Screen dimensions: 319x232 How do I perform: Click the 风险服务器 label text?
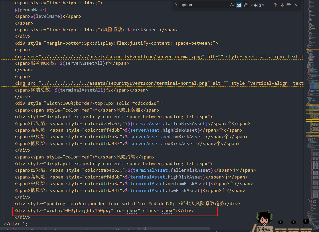coord(128,110)
